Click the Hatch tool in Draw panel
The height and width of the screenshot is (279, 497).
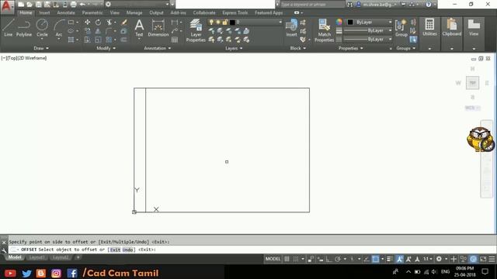coord(71,40)
